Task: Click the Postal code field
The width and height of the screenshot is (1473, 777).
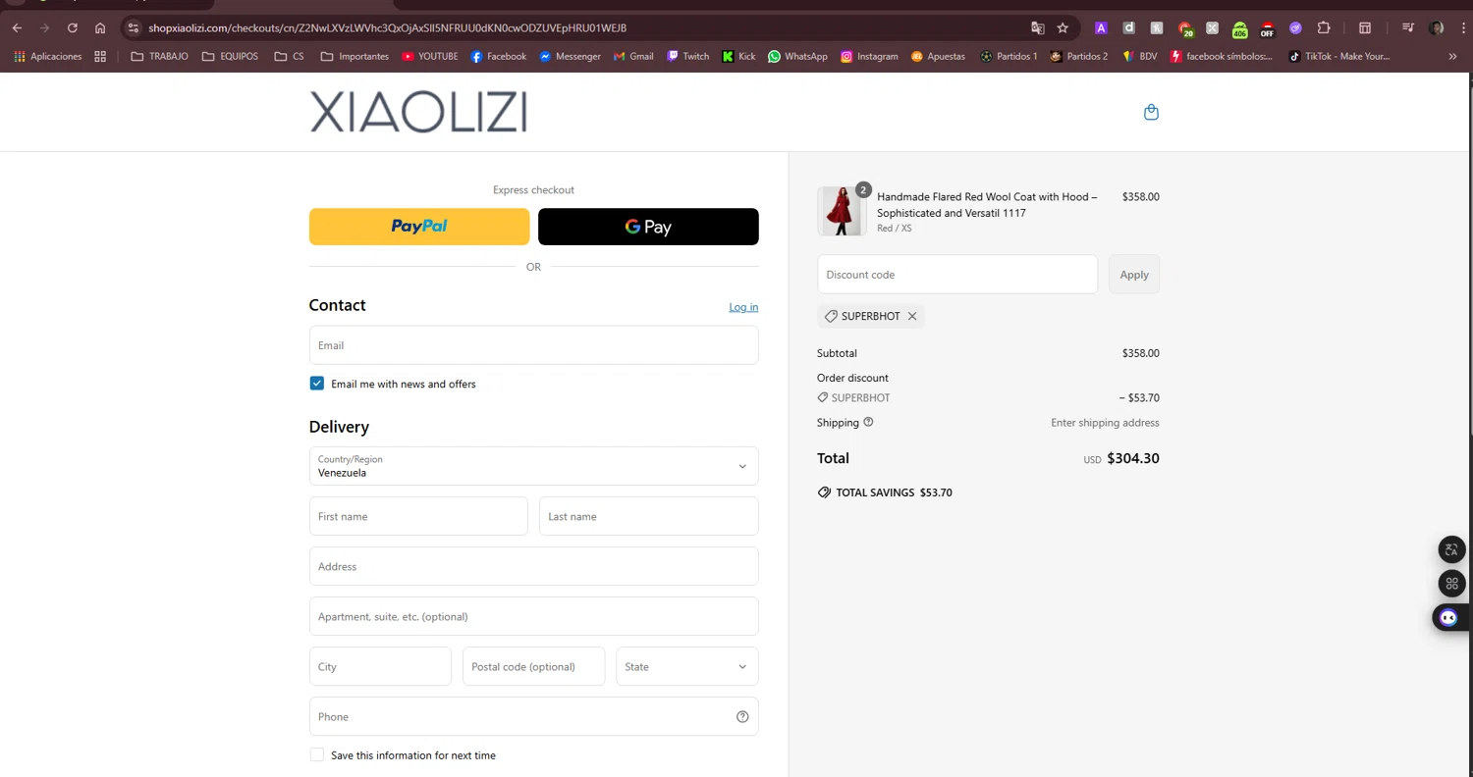Action: click(533, 666)
